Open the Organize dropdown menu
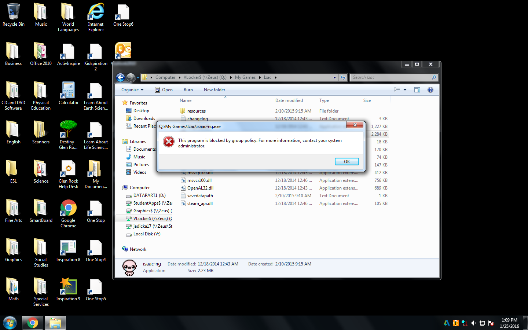The image size is (528, 330). point(132,90)
